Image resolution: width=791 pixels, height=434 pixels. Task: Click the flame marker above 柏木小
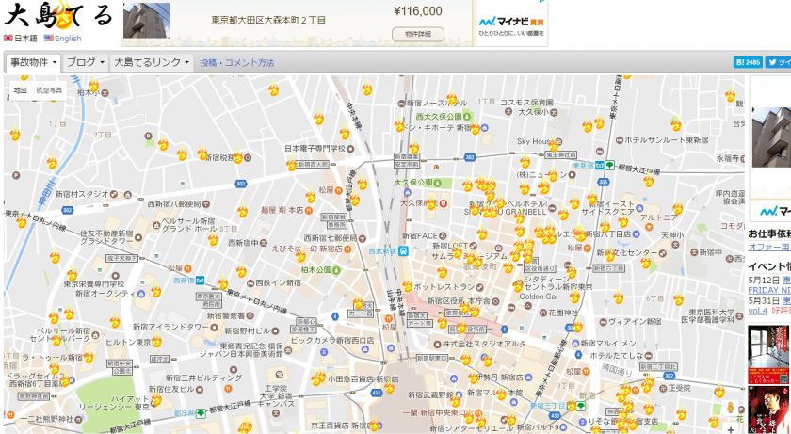[x=93, y=85]
